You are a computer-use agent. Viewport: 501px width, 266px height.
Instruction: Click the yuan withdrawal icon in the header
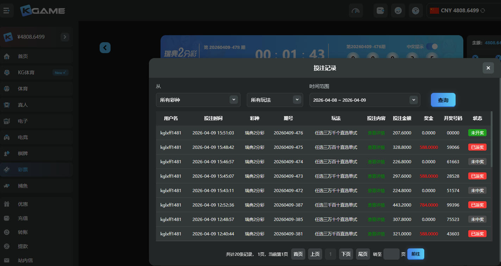(x=416, y=11)
